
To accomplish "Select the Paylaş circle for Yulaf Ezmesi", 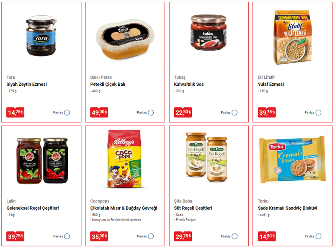I will [x=318, y=113].
